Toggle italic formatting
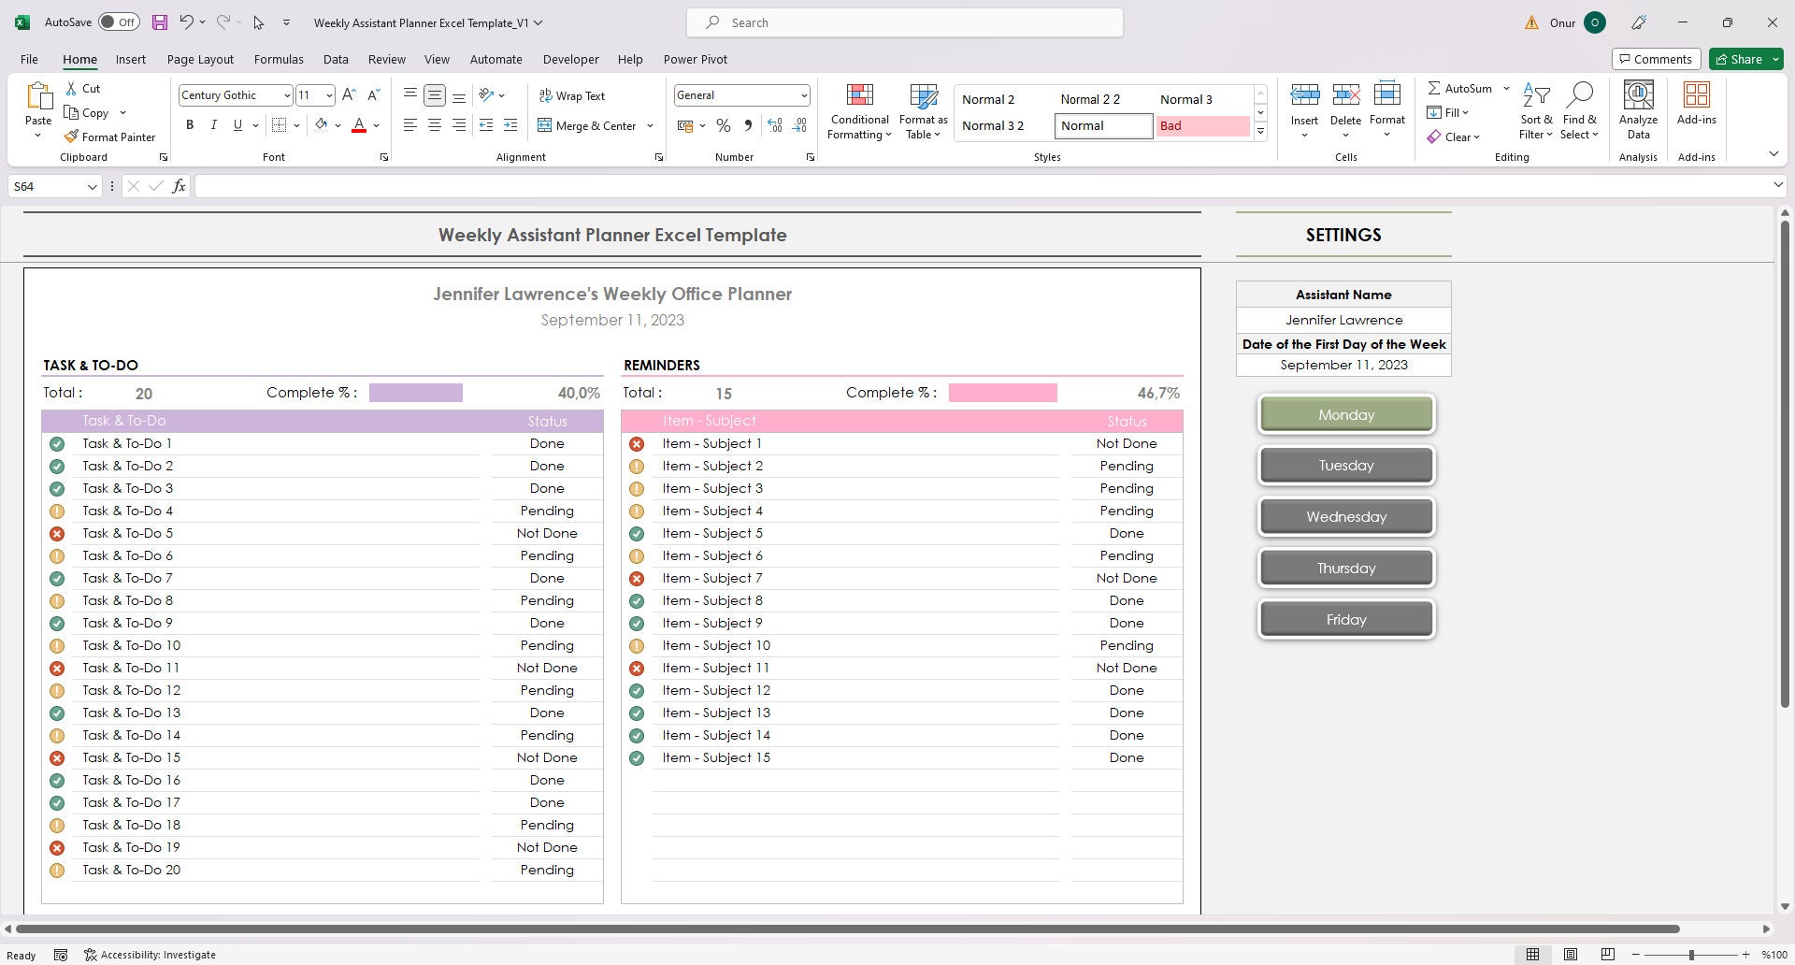Screen dimensions: 1795x965 point(213,124)
